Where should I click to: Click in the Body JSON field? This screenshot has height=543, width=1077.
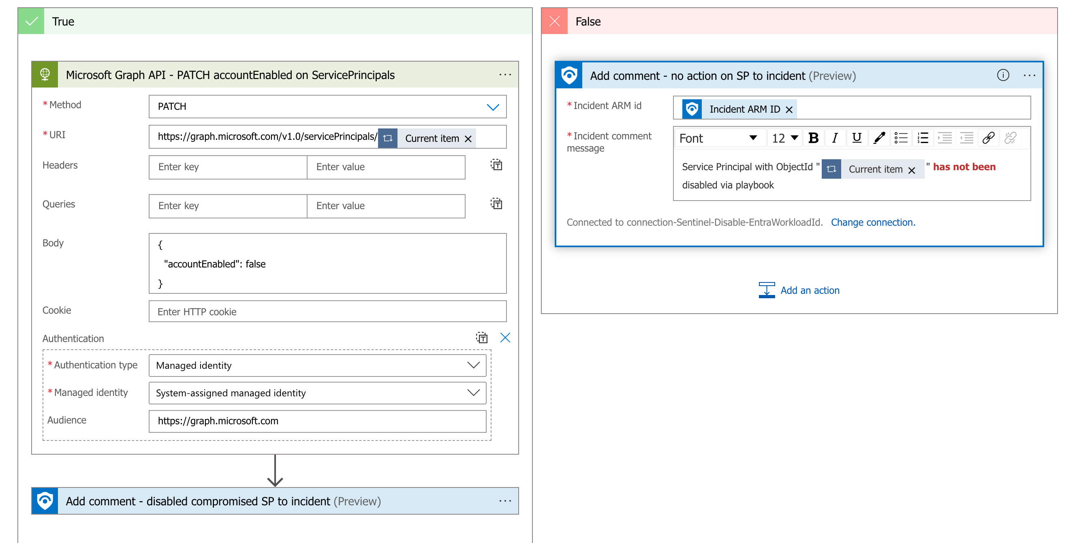coord(327,263)
